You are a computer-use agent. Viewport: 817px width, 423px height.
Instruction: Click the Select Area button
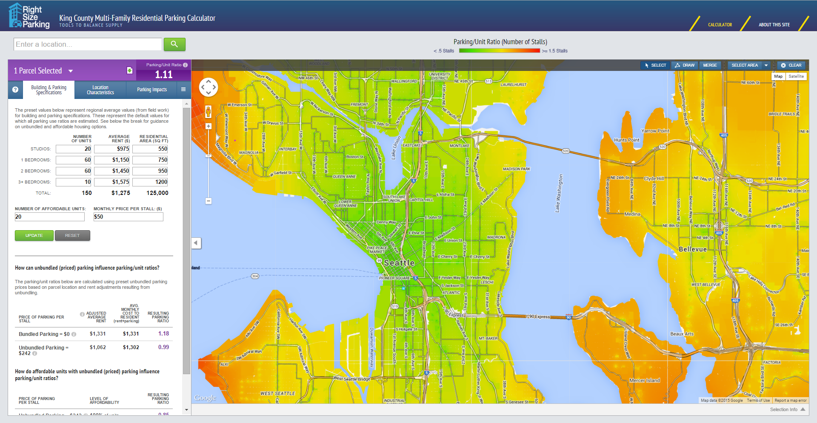745,65
